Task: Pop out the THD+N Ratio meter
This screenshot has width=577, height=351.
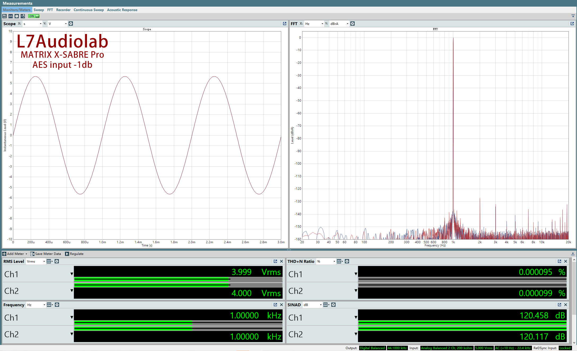Action: [560, 261]
